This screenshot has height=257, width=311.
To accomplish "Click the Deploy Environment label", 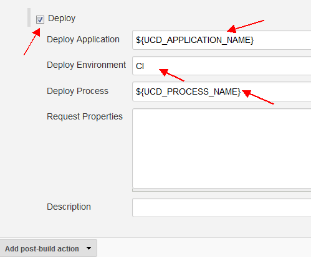I will [x=86, y=65].
